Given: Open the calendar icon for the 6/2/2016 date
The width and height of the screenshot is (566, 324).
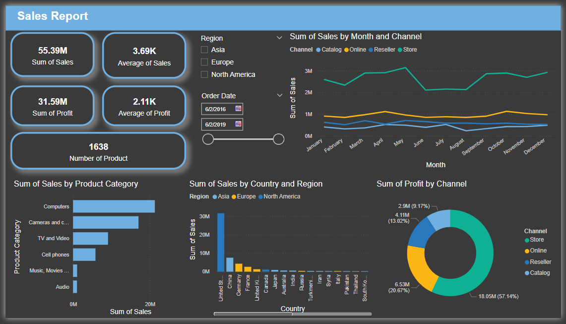Looking at the screenshot, I should coord(239,109).
